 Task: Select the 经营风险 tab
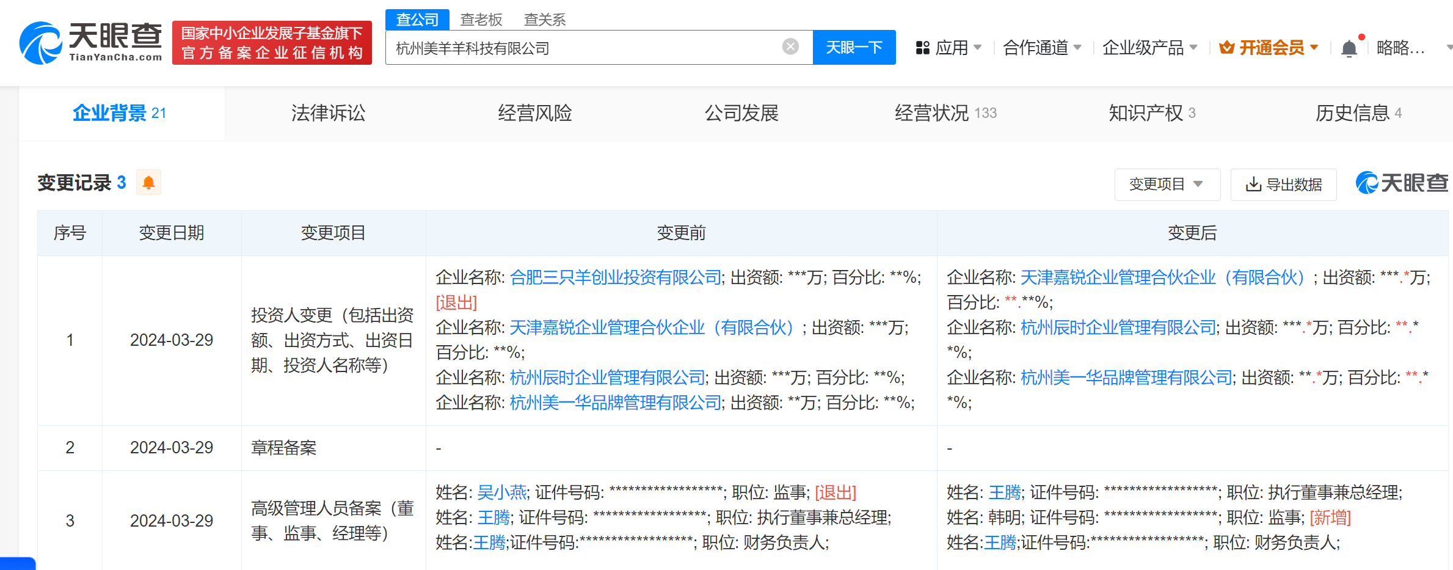[x=535, y=113]
